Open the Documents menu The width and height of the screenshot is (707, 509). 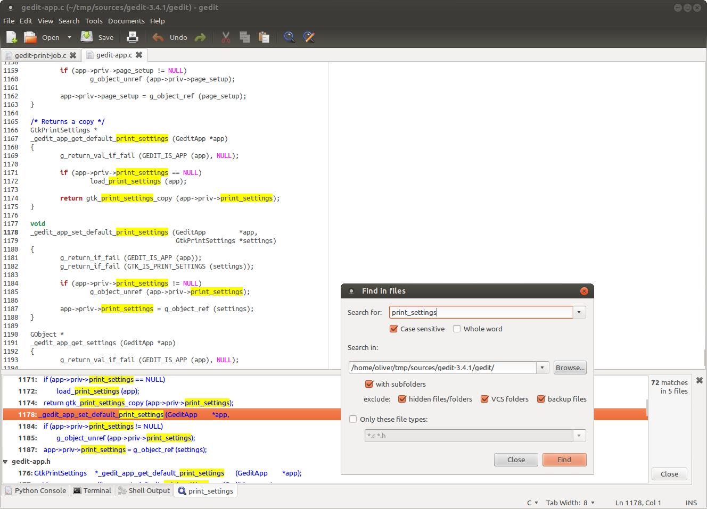click(x=126, y=21)
